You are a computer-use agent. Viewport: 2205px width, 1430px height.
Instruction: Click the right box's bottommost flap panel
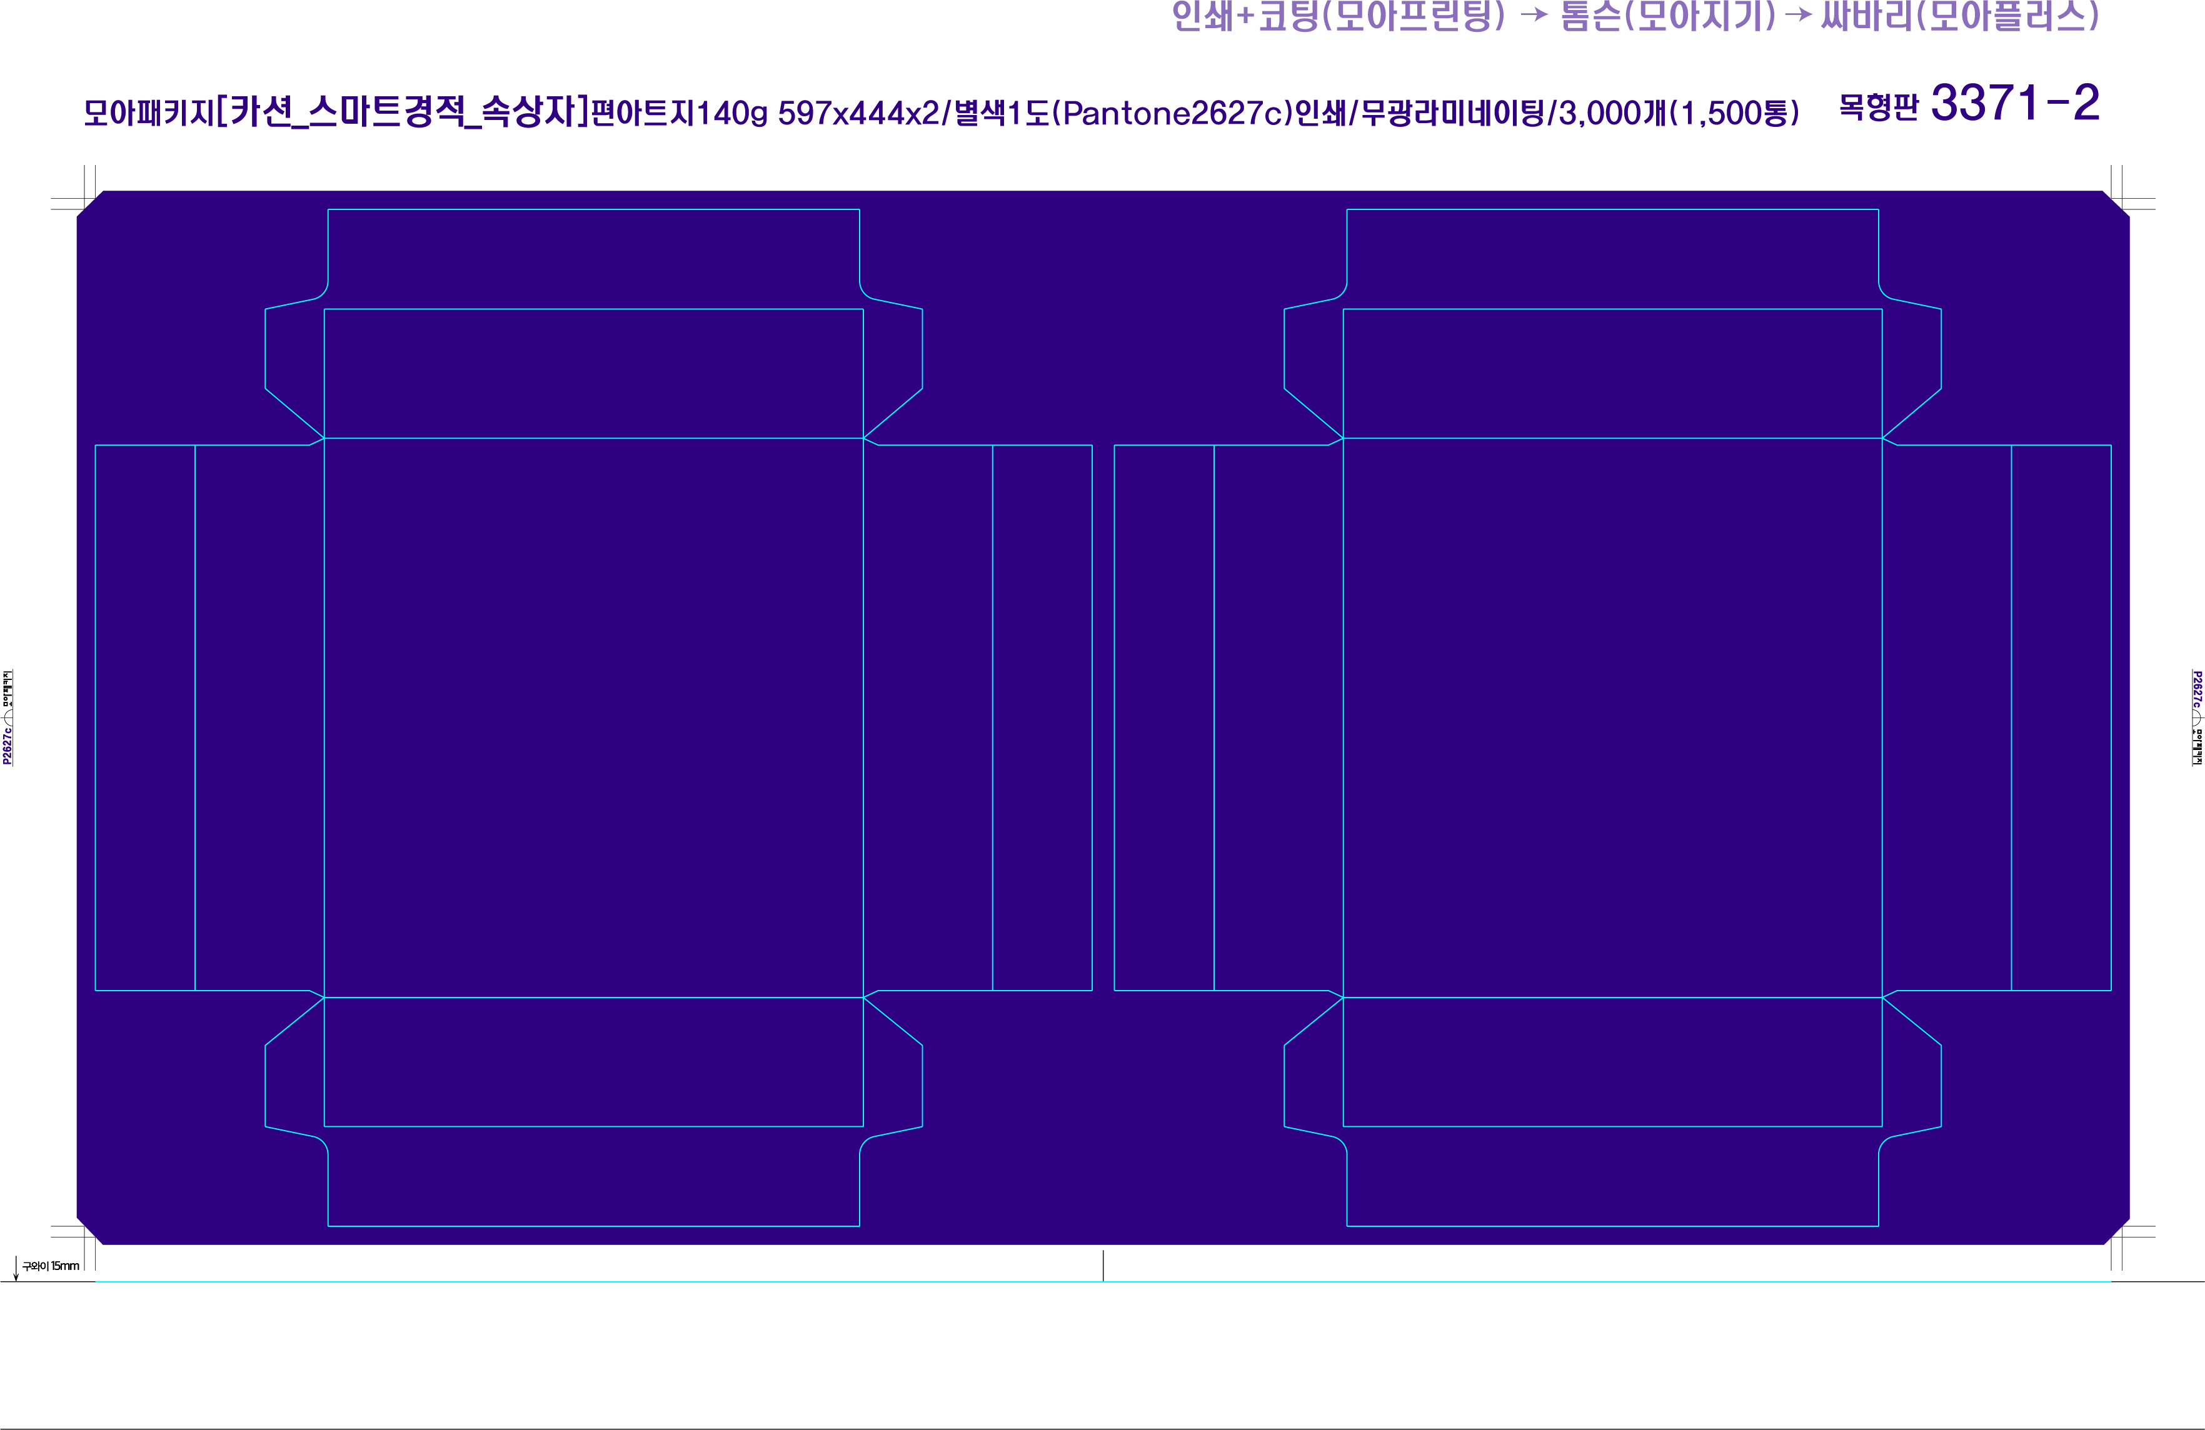tap(1612, 1176)
